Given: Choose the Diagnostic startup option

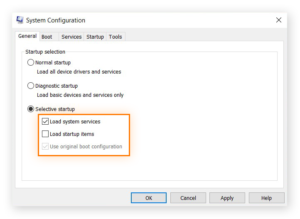Looking at the screenshot, I should coord(31,86).
